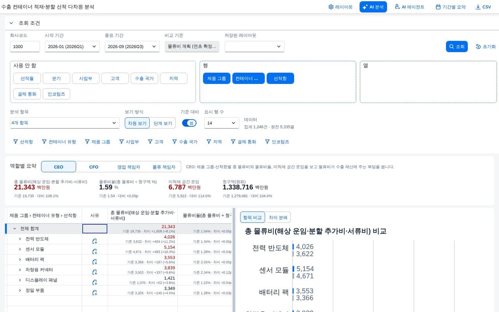Image resolution: width=499 pixels, height=312 pixels.
Task: Toggle the 기준 대비 switch
Action: point(189,123)
